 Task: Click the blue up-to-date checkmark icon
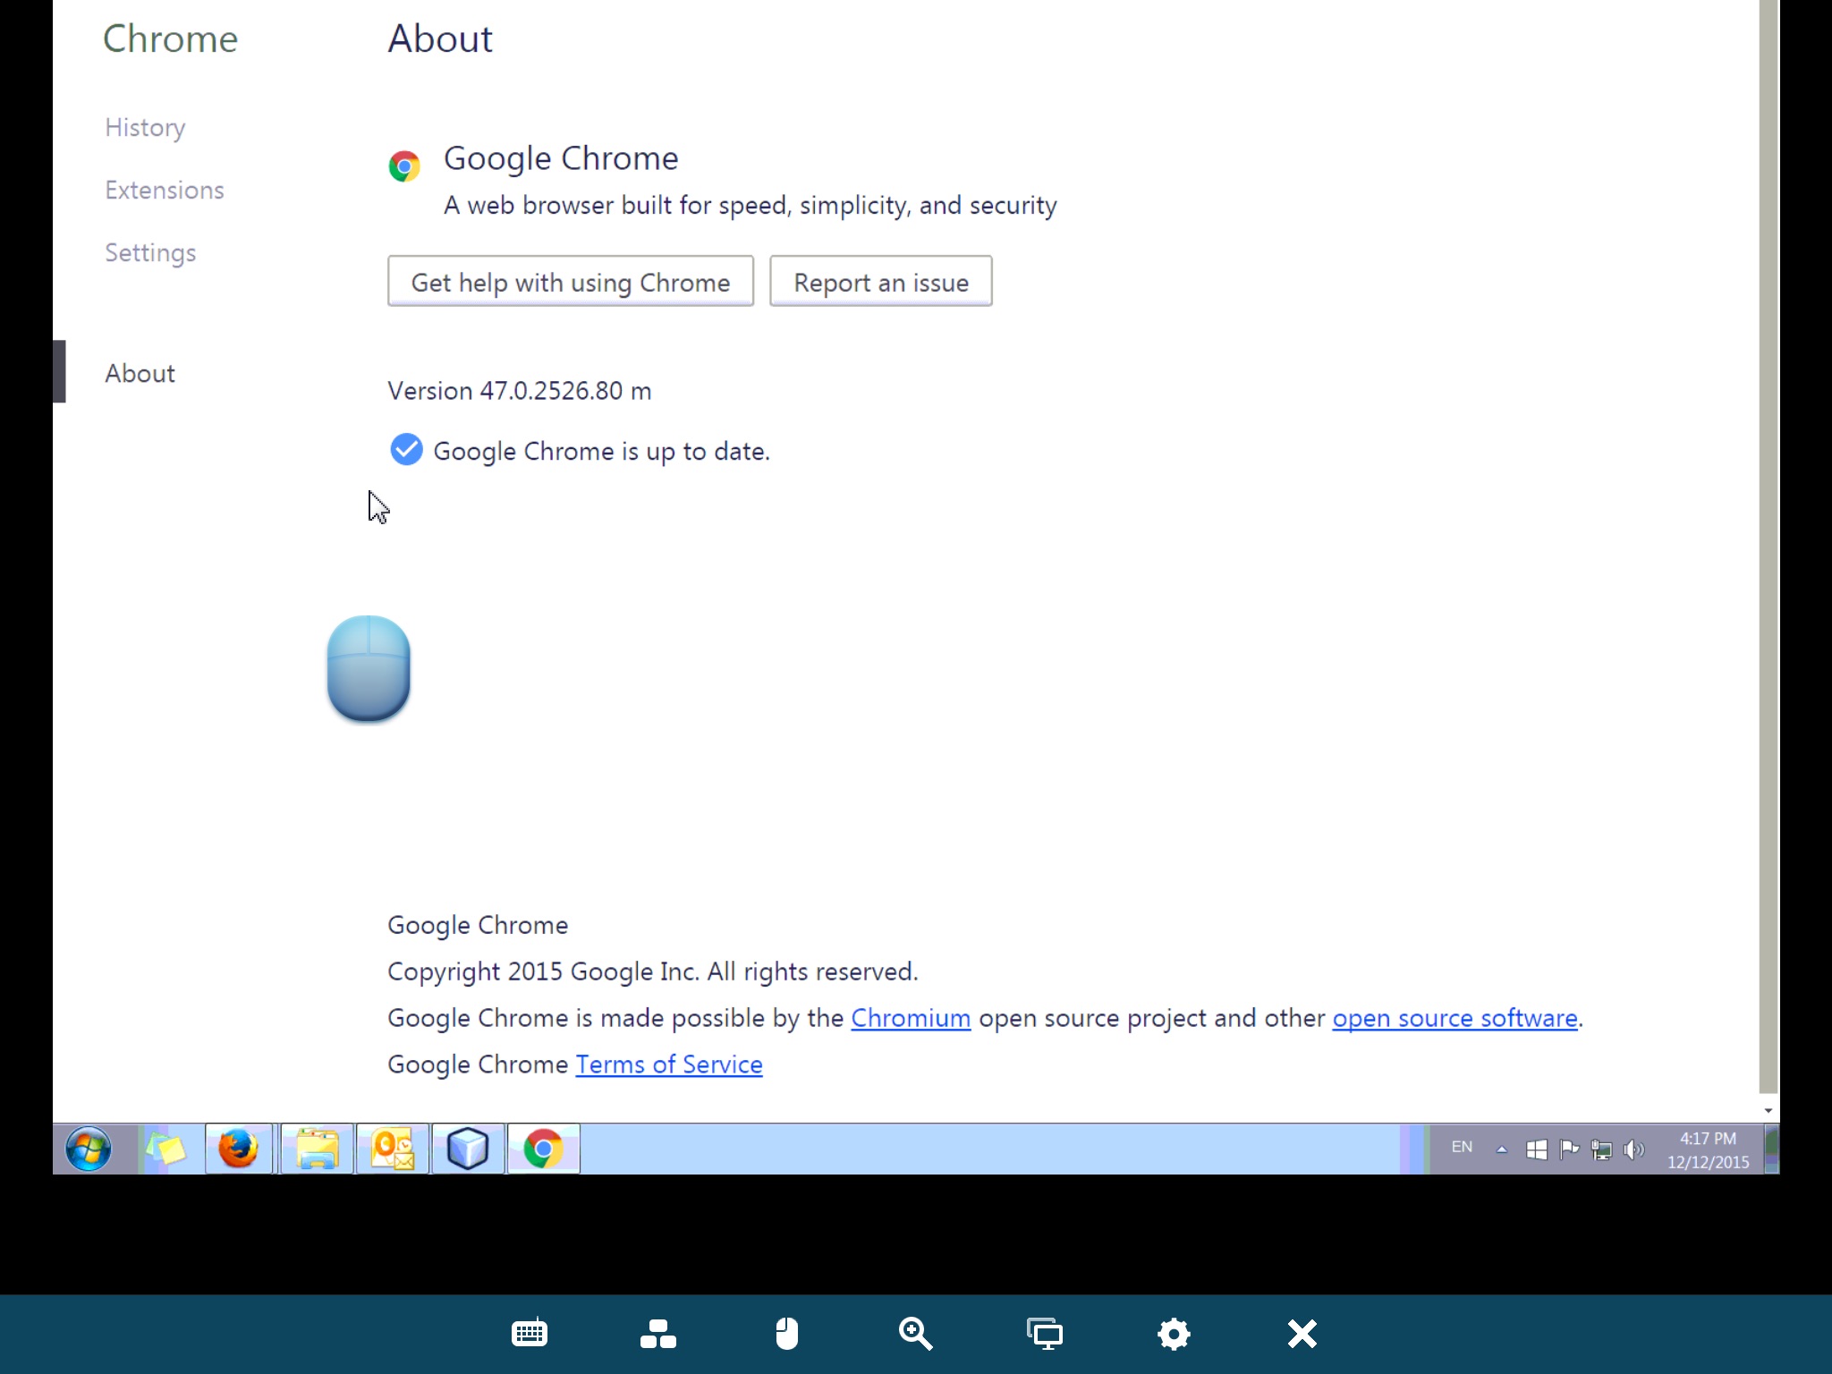406,450
